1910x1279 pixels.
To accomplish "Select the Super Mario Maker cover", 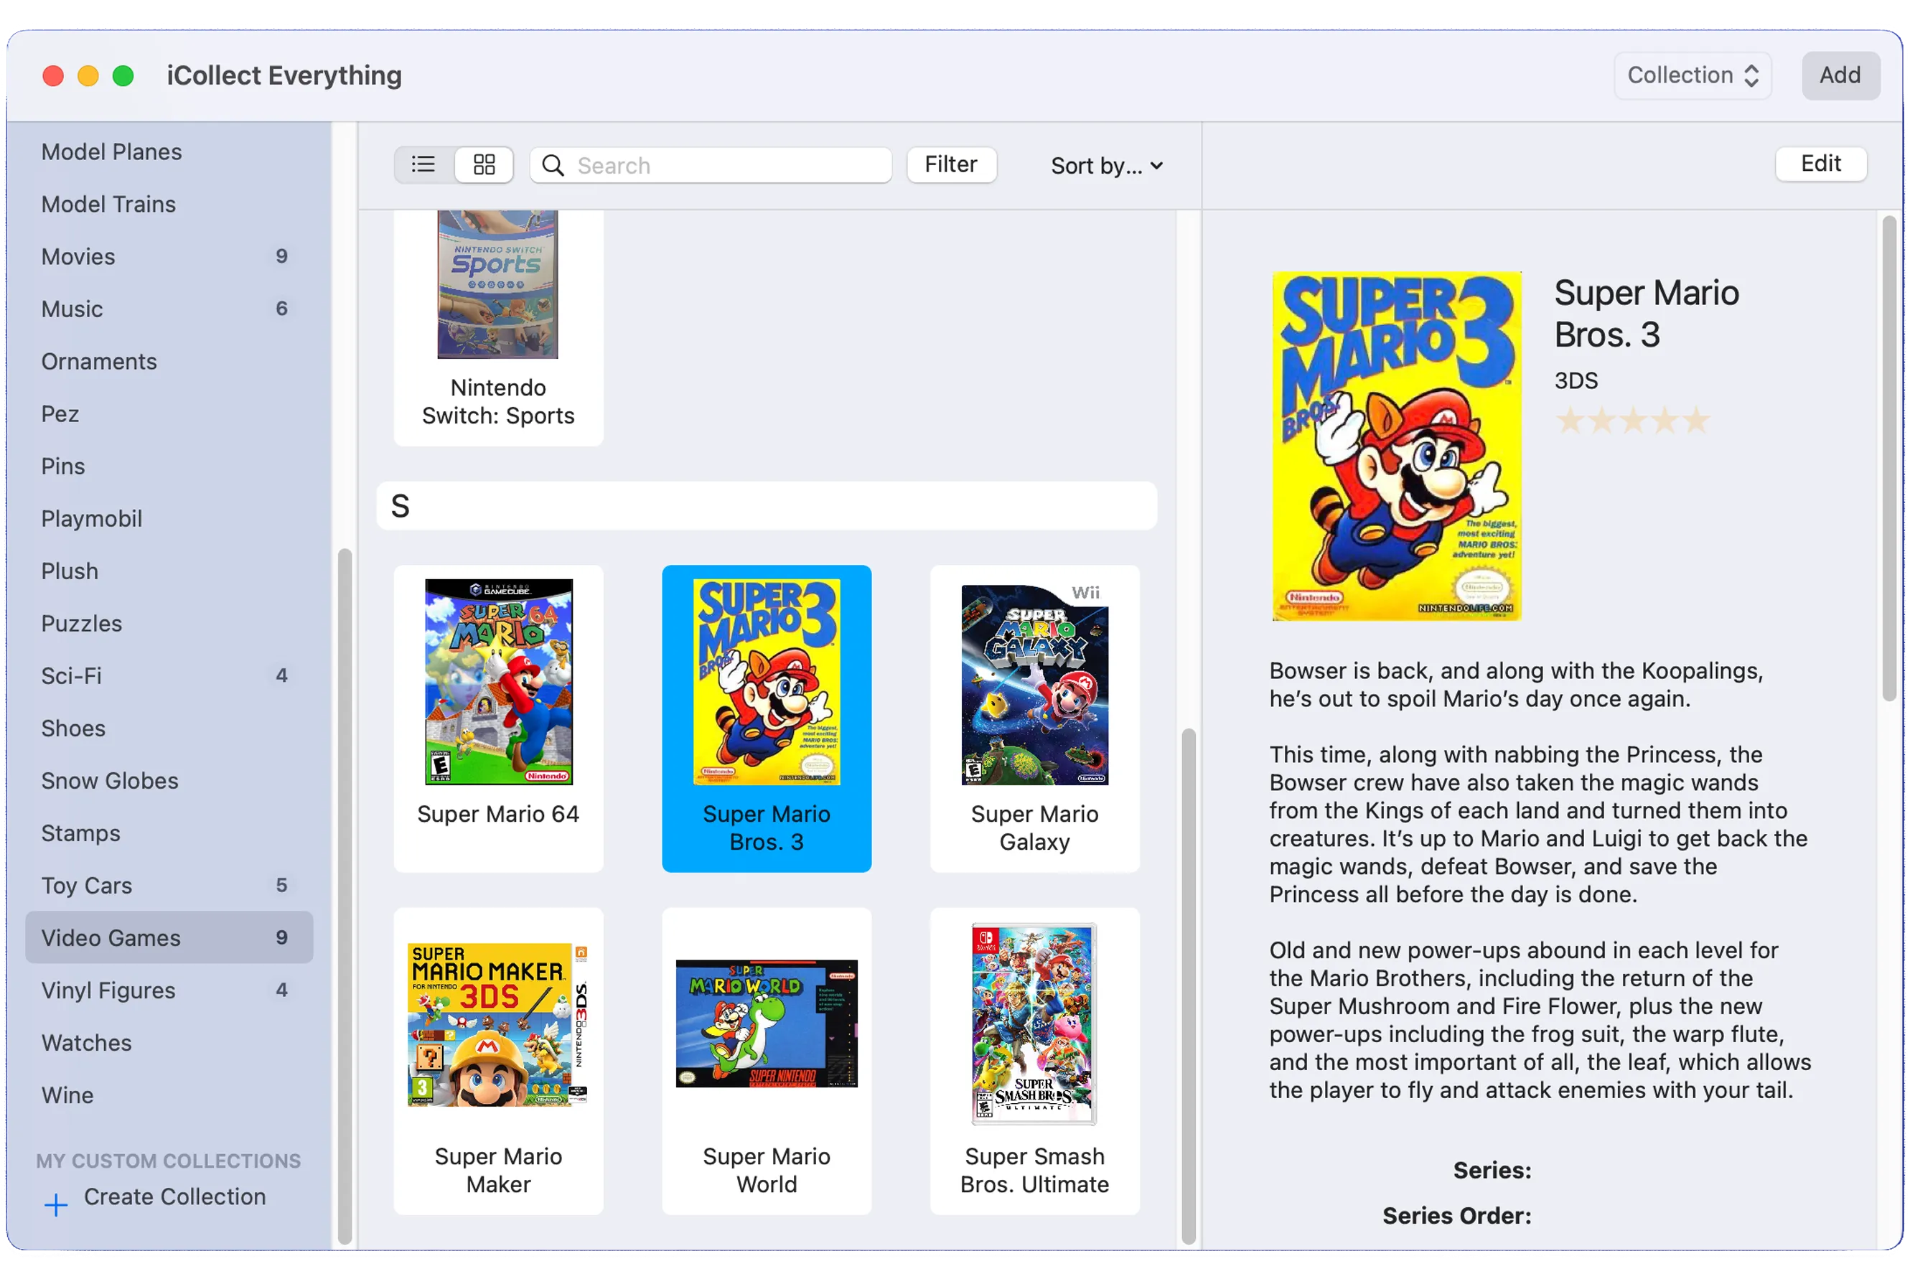I will click(x=497, y=1024).
